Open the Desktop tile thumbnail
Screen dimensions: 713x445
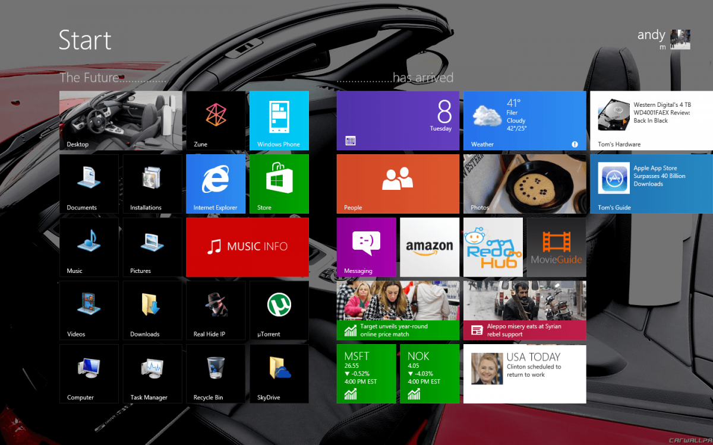coord(121,120)
